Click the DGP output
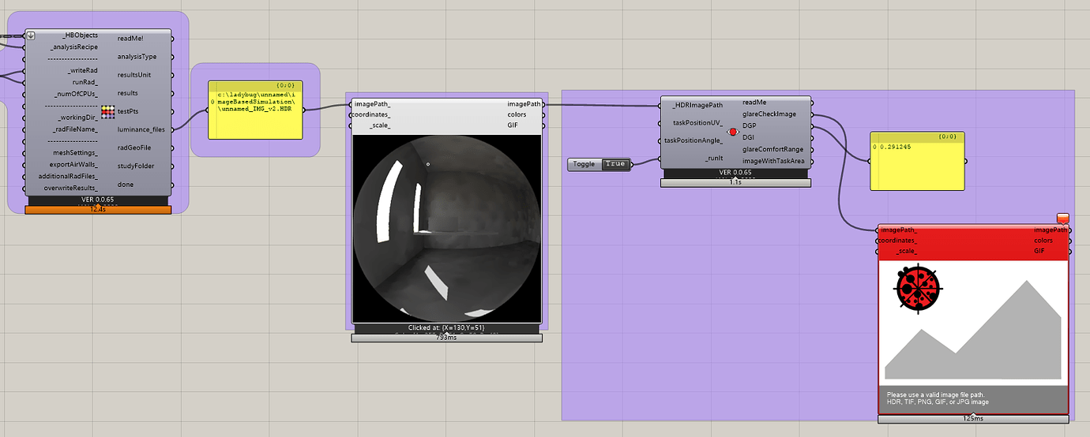The height and width of the screenshot is (437, 1090). point(750,125)
